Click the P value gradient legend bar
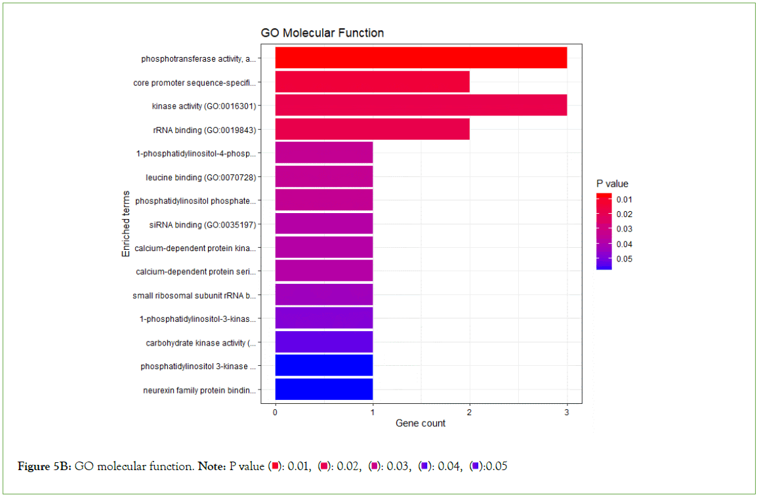Viewport: 759px width, 497px height. [x=604, y=231]
